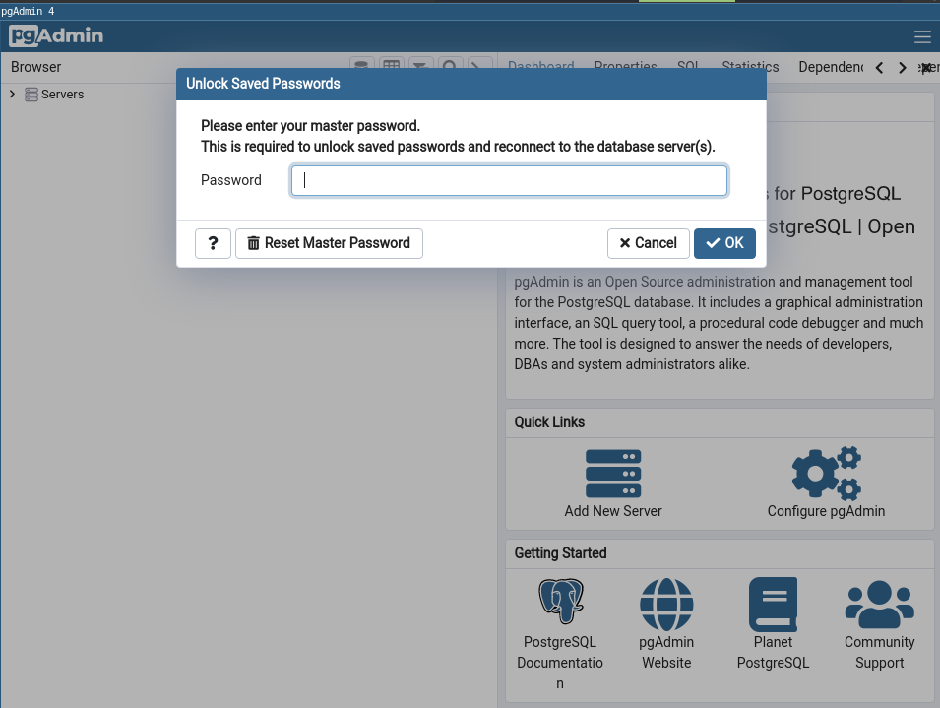Viewport: 940px width, 708px height.
Task: Open Configure pgAdmin gears icon
Action: pyautogui.click(x=826, y=474)
